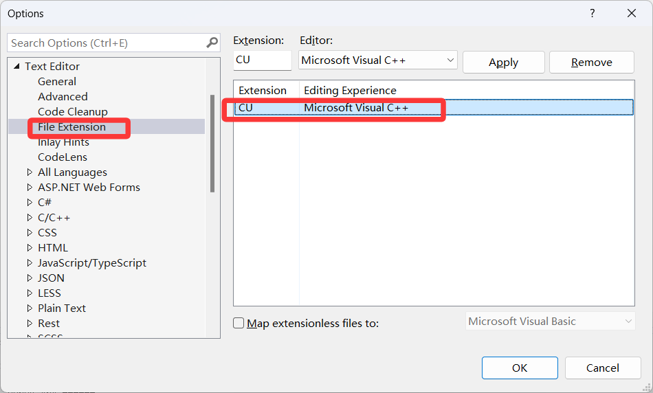This screenshot has height=393, width=653.
Task: Select the C# tree label
Action: pos(45,202)
